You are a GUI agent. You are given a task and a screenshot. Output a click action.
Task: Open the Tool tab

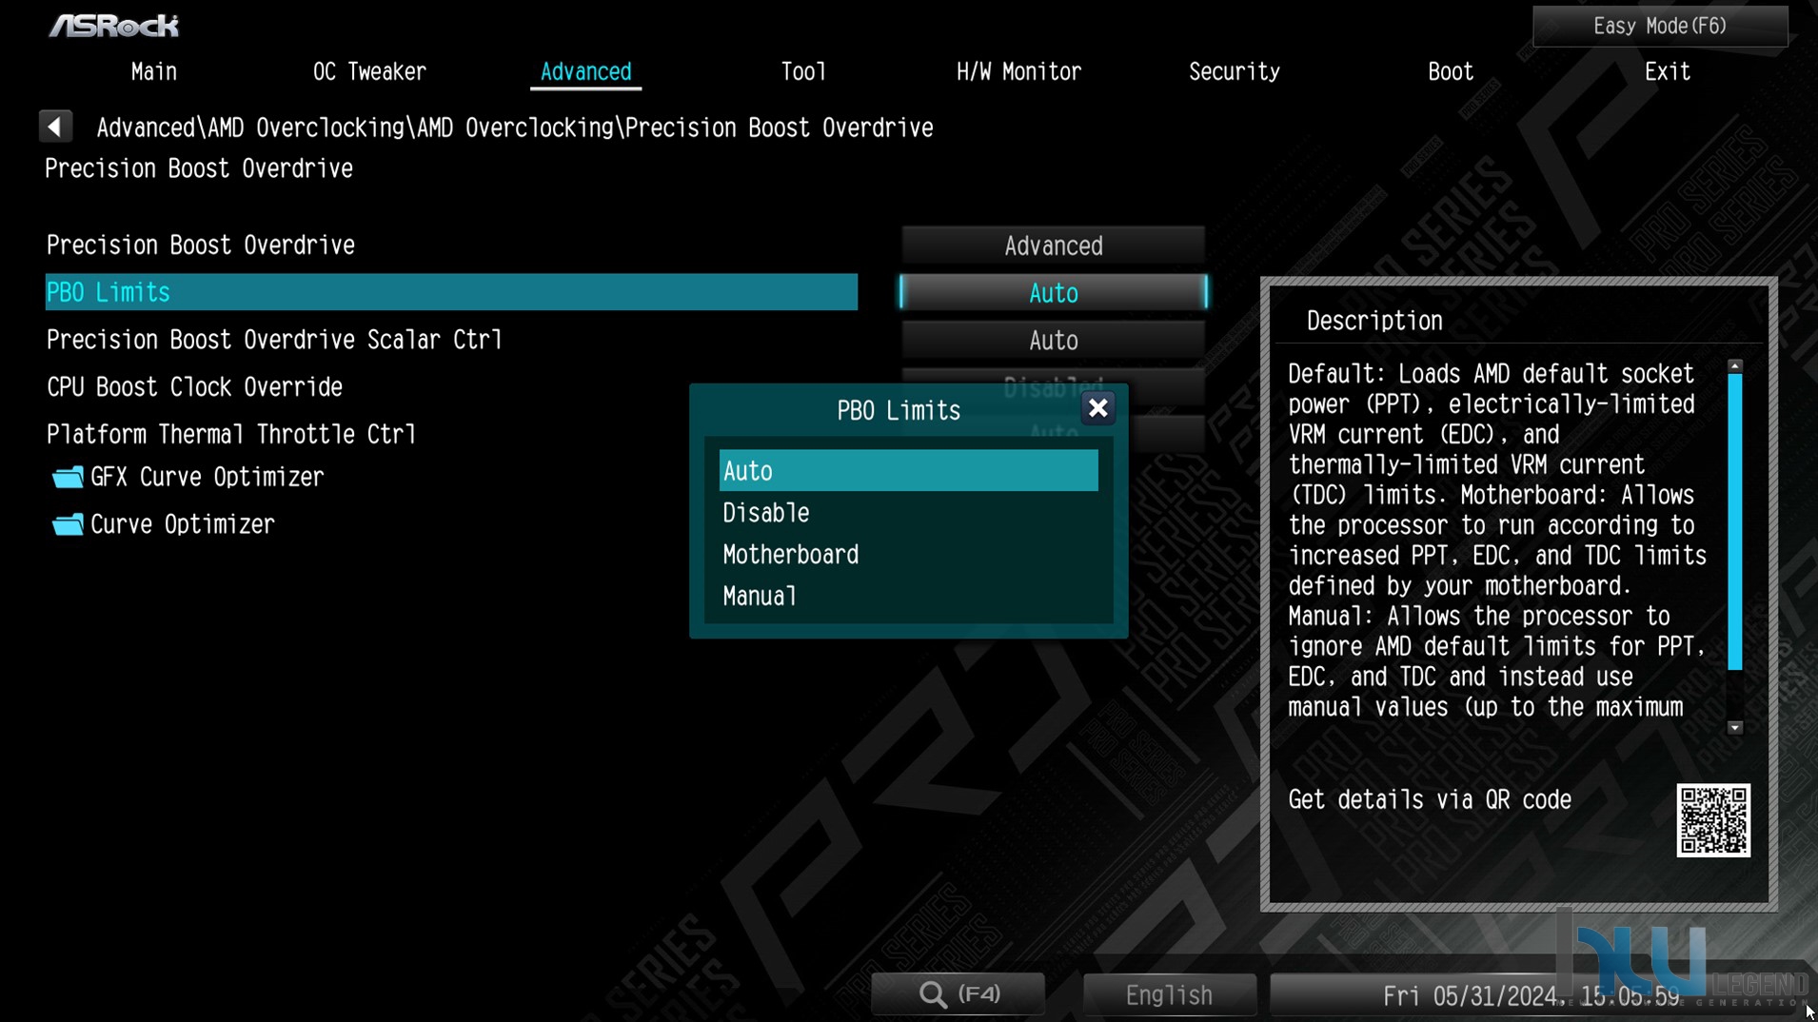803,72
